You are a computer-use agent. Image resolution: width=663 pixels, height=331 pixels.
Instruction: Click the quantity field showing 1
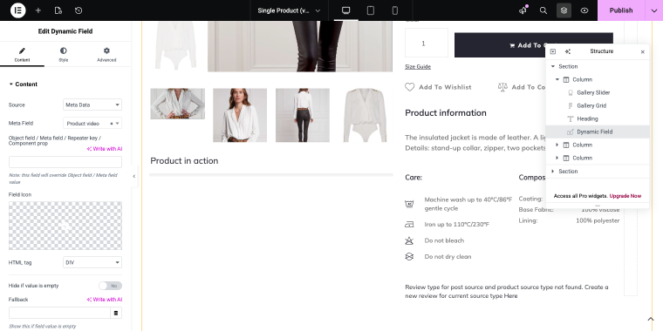(x=427, y=43)
